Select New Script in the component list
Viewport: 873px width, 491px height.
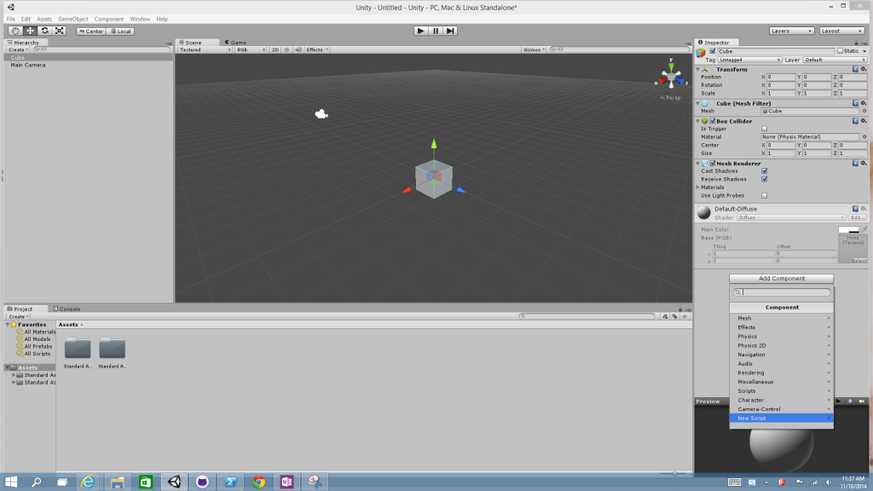782,418
